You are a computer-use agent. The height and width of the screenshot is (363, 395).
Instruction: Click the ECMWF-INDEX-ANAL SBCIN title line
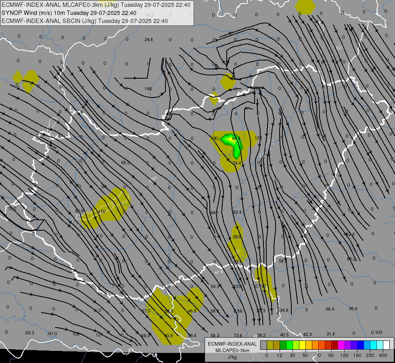(x=85, y=21)
